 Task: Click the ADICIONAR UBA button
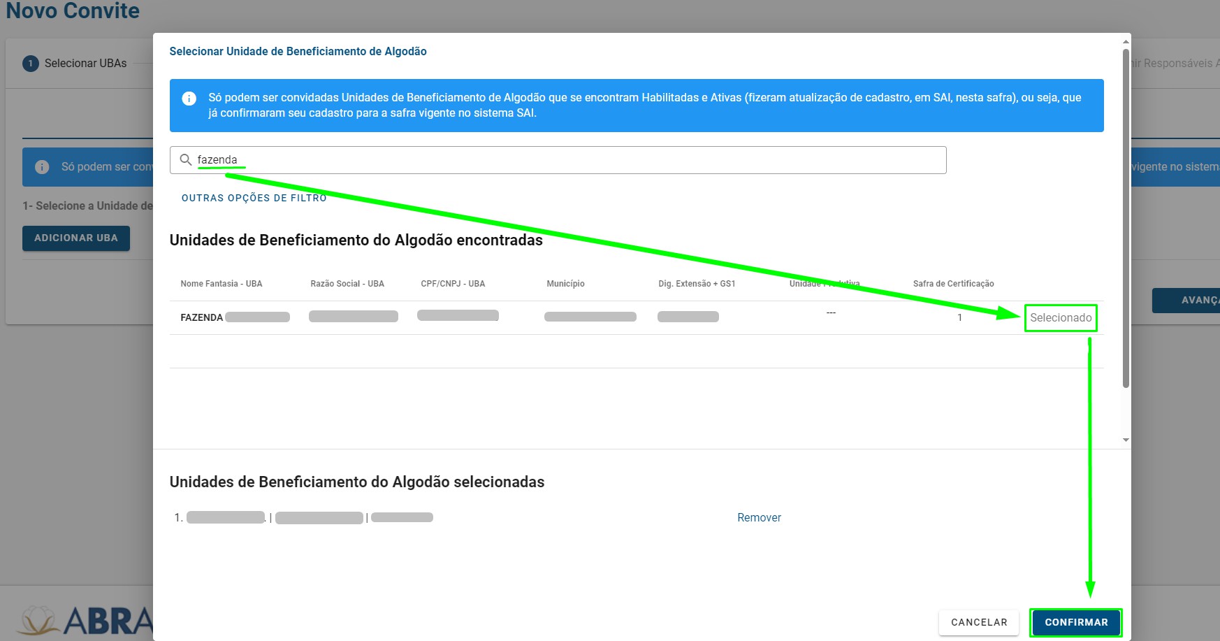76,238
